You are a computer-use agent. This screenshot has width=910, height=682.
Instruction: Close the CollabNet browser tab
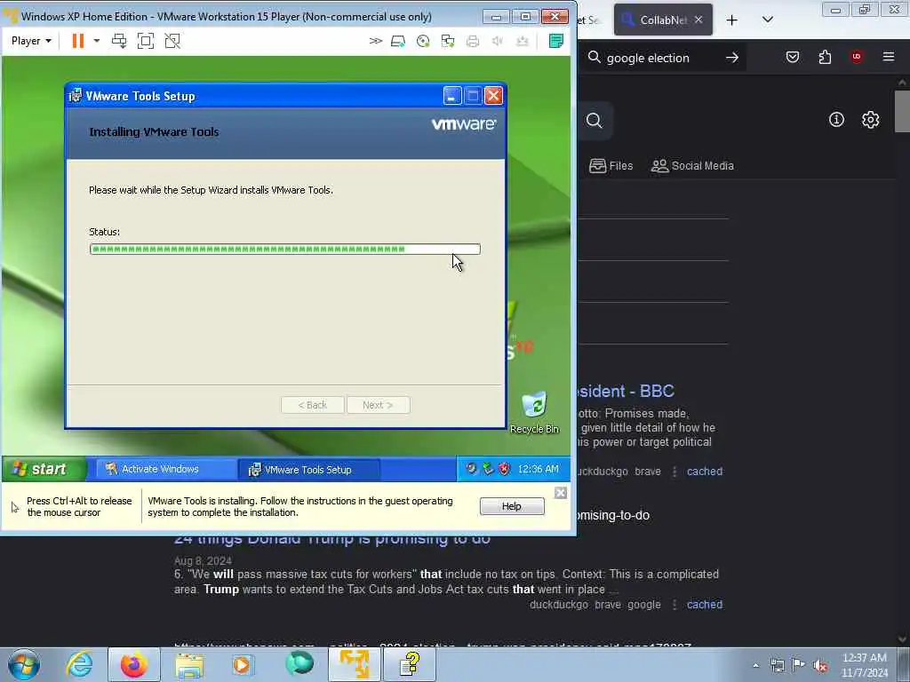(x=698, y=20)
